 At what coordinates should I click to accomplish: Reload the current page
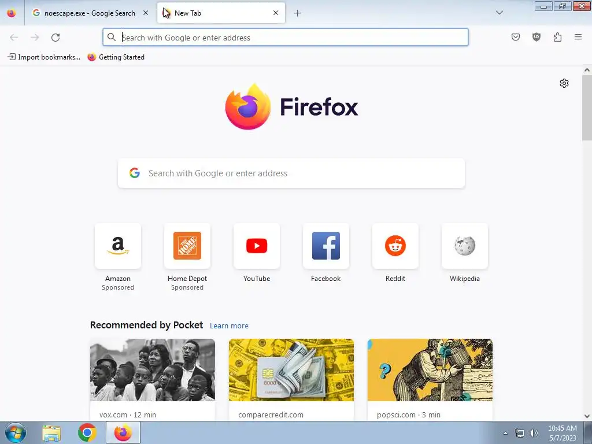coord(55,38)
